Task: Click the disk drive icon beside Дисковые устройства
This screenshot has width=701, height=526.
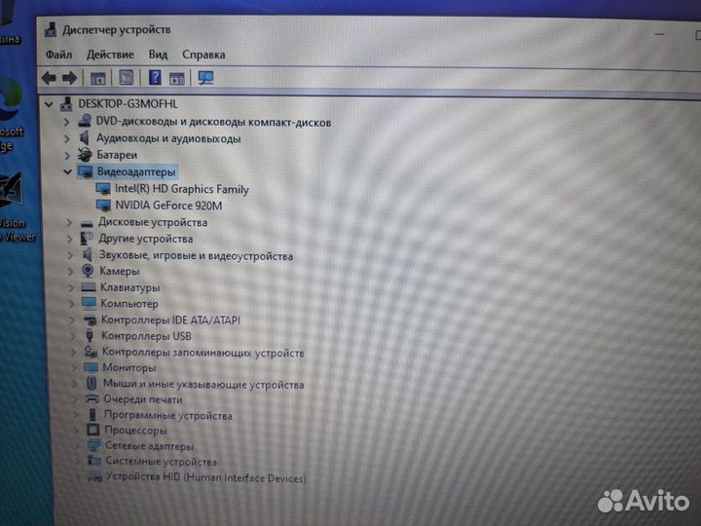Action: click(88, 223)
